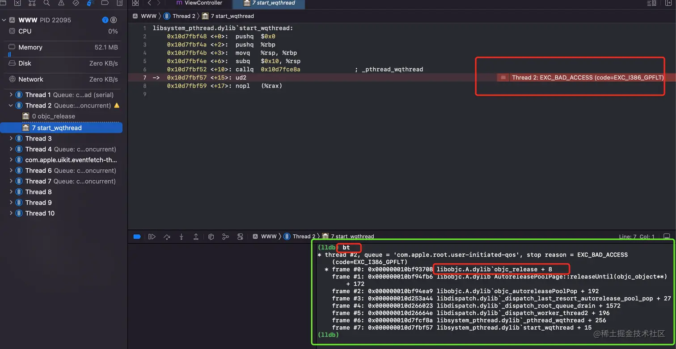The width and height of the screenshot is (676, 349).
Task: Open Debug View Hierarchy tool
Action: tap(211, 237)
